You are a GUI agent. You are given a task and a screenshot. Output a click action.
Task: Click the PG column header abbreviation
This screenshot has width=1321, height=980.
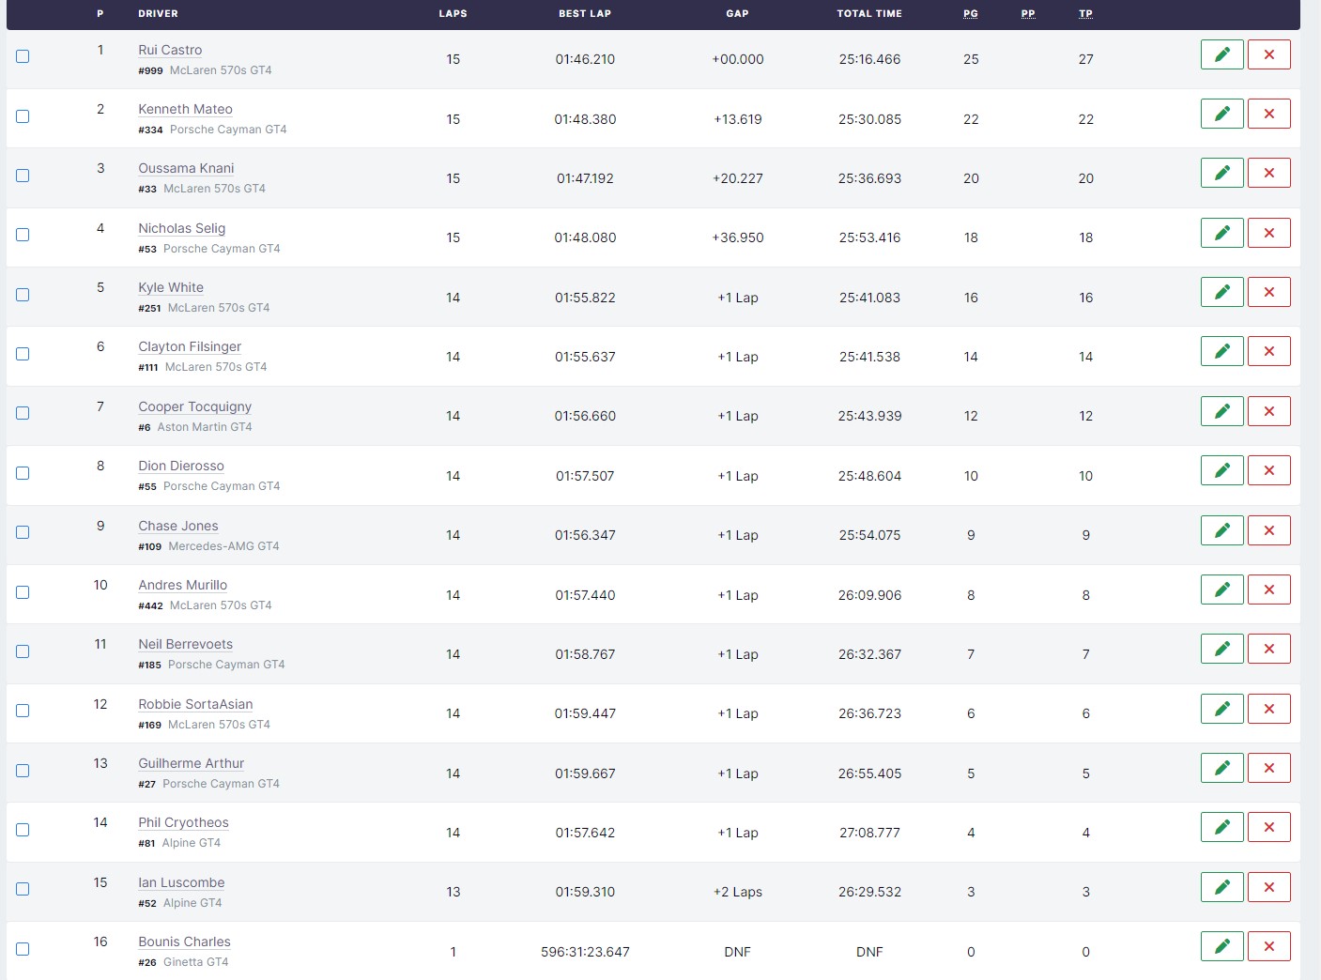coord(971,13)
